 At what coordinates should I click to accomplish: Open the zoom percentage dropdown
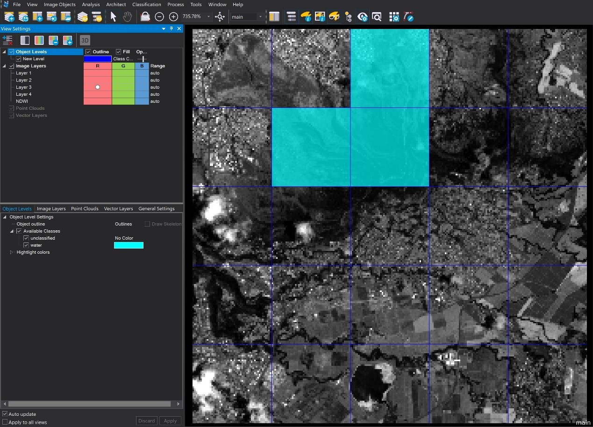pyautogui.click(x=209, y=17)
